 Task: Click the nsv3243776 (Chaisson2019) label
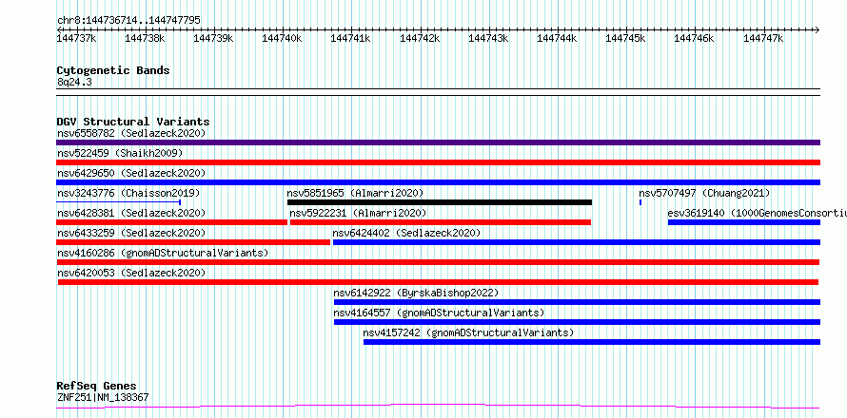point(128,193)
